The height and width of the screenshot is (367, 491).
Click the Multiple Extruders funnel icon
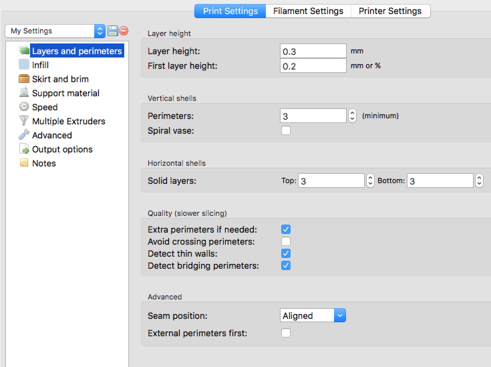[x=24, y=121]
